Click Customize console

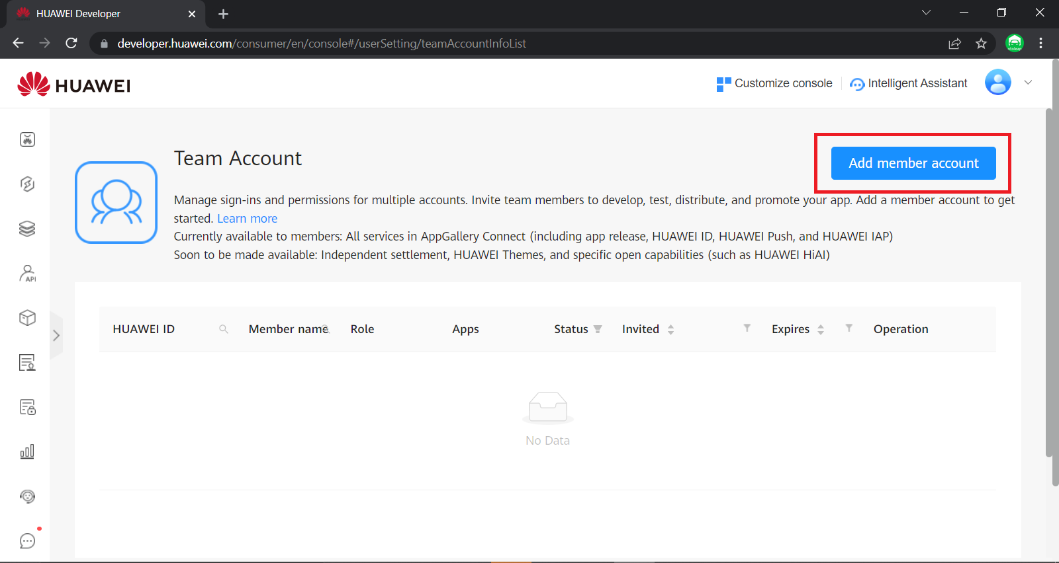774,83
